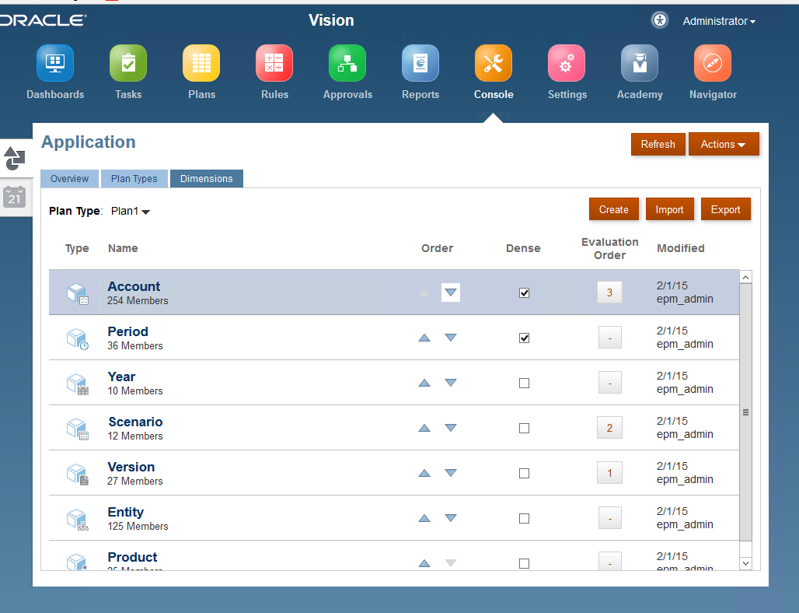Open the Version dimension link

(131, 468)
